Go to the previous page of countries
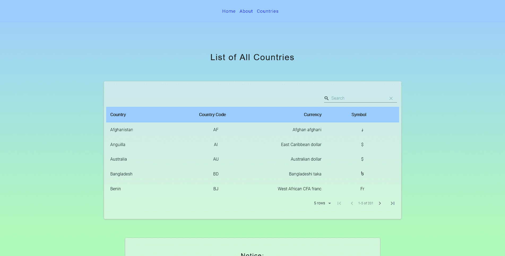The width and height of the screenshot is (505, 256). pyautogui.click(x=352, y=203)
